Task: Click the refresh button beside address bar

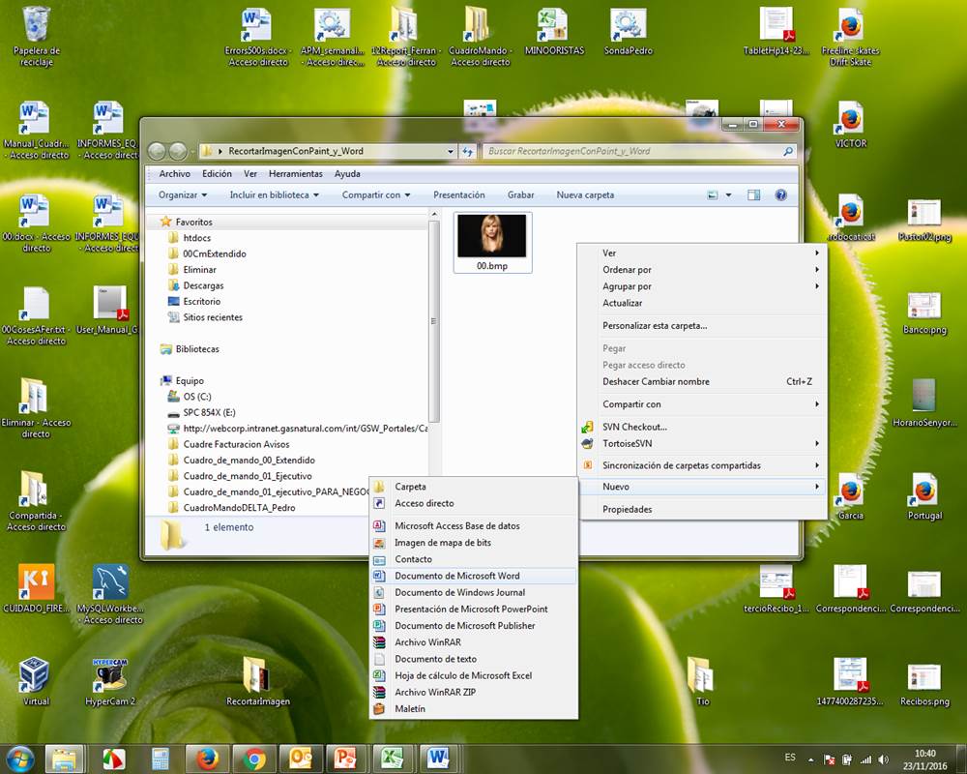Action: coord(469,151)
